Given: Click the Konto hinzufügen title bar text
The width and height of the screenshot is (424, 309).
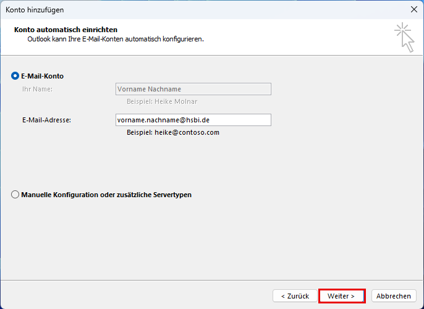Looking at the screenshot, I should (x=35, y=10).
